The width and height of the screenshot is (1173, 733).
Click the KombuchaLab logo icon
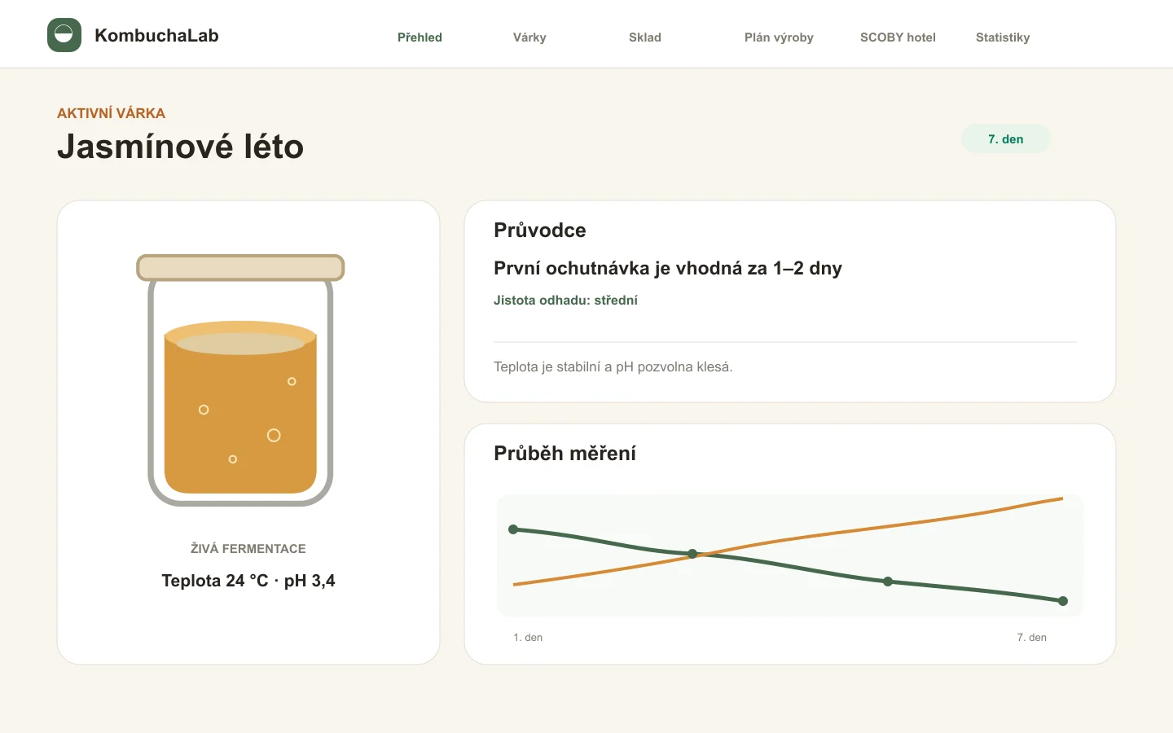coord(64,35)
